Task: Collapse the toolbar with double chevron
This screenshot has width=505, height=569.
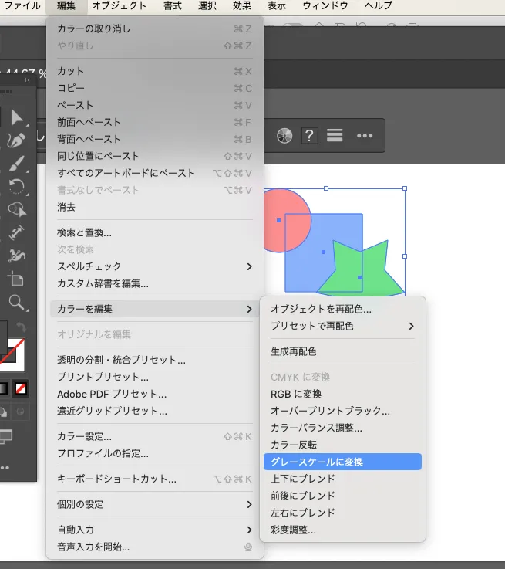Action: [x=27, y=80]
